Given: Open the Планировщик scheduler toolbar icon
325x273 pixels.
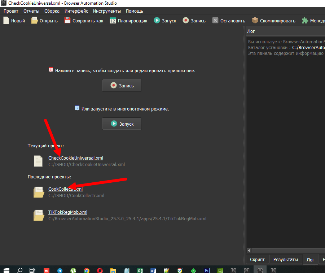Looking at the screenshot, I should point(113,21).
